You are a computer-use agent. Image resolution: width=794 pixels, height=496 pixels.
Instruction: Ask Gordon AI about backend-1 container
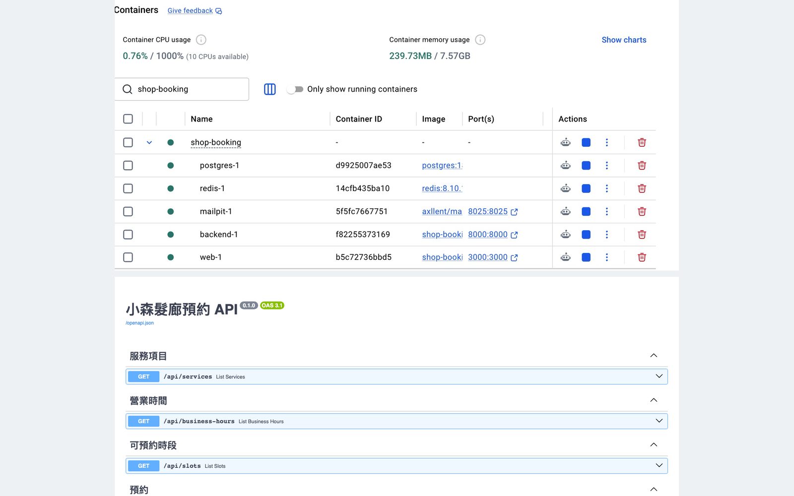click(565, 235)
